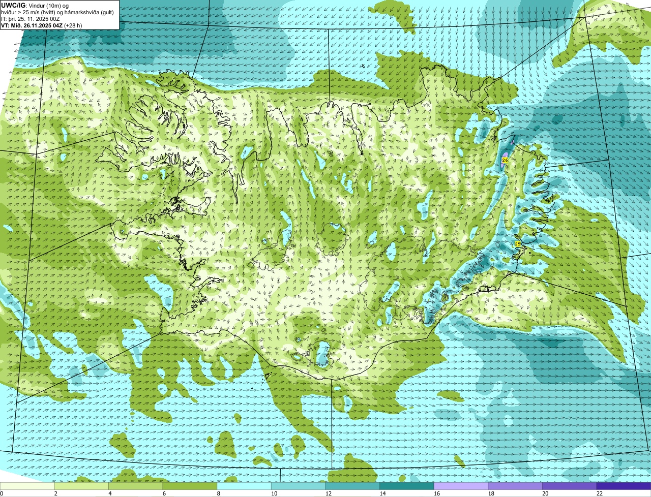Select the legend swatch between 2 and 4
Viewport: 651px width, 497px height.
81,486
